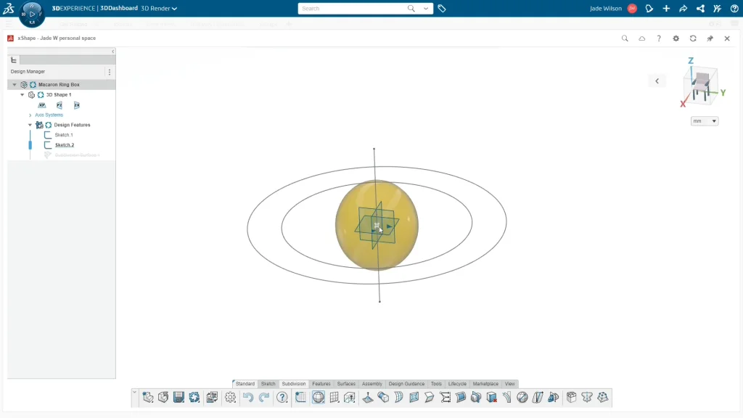Open the notifications bell icon
Screen dimensions: 743x418
(649, 9)
